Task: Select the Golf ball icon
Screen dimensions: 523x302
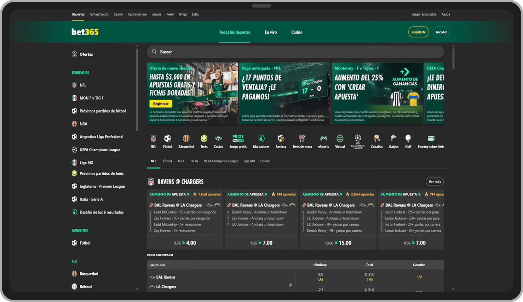Action: tap(408, 138)
